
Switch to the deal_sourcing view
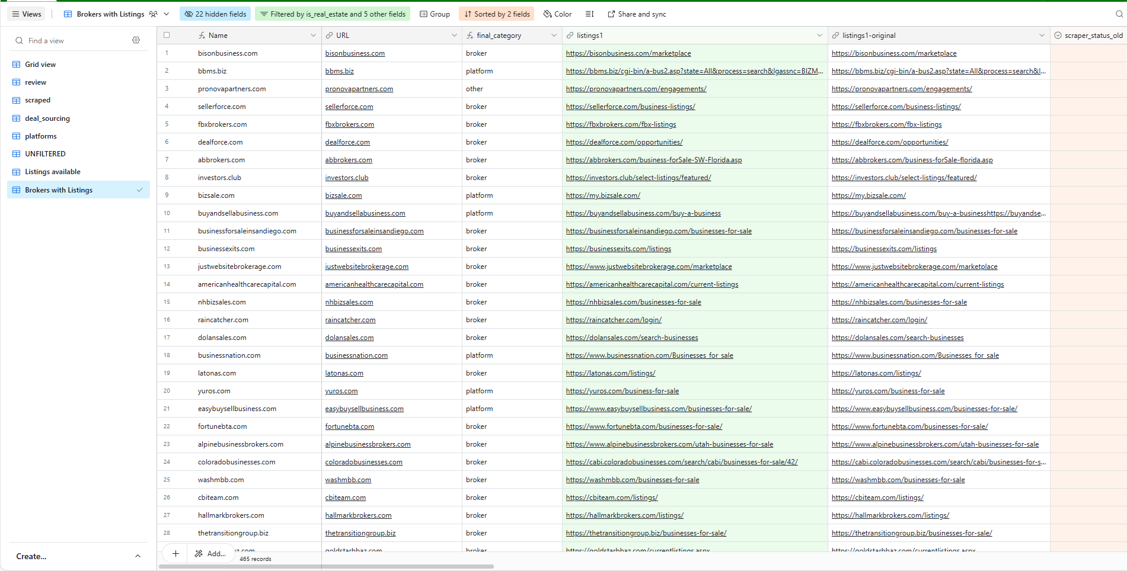(47, 118)
